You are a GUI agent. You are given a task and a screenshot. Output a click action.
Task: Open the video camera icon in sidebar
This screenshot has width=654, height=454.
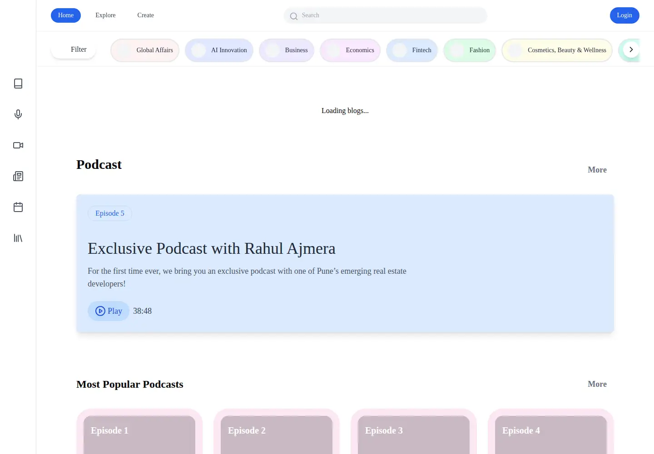pyautogui.click(x=18, y=145)
